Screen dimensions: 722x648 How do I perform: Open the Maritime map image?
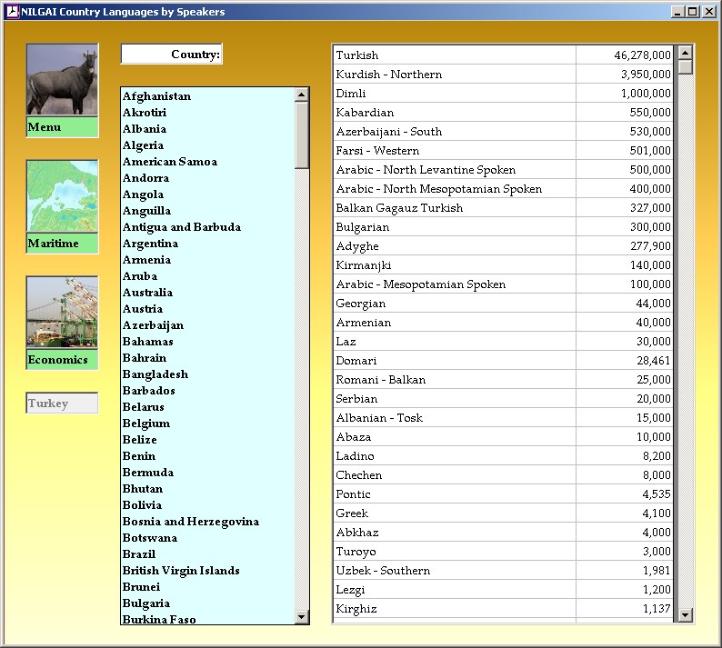pos(62,196)
